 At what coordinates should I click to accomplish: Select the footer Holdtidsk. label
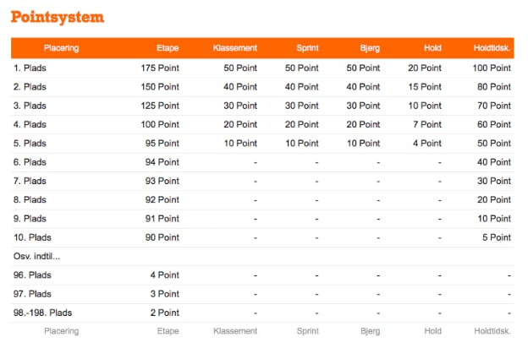click(492, 331)
